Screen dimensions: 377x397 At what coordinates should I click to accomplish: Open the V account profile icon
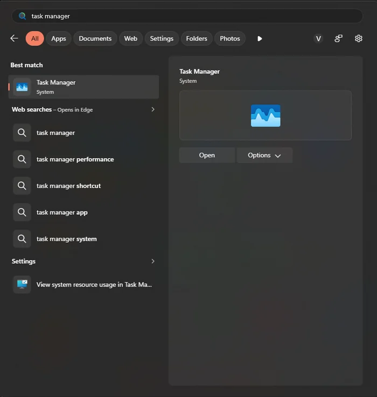tap(318, 39)
